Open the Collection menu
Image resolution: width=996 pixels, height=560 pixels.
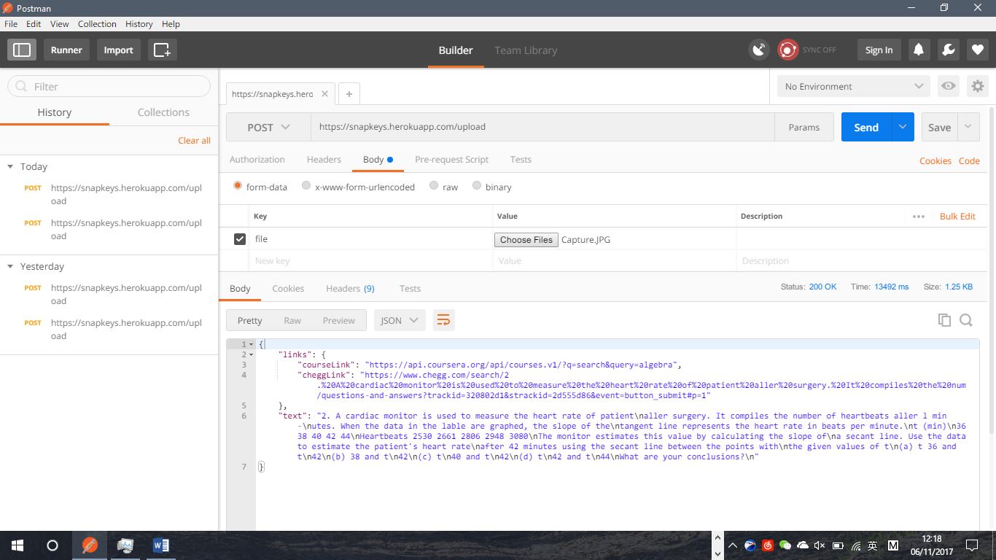pos(97,24)
